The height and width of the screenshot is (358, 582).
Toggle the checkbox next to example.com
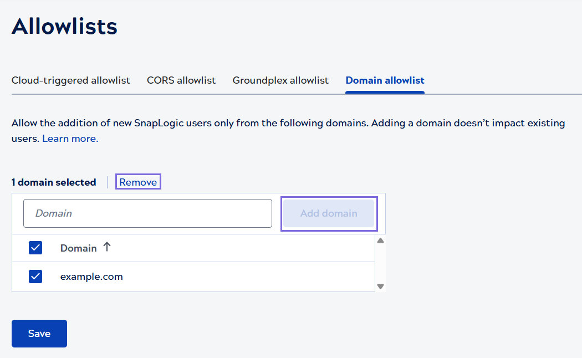(35, 276)
